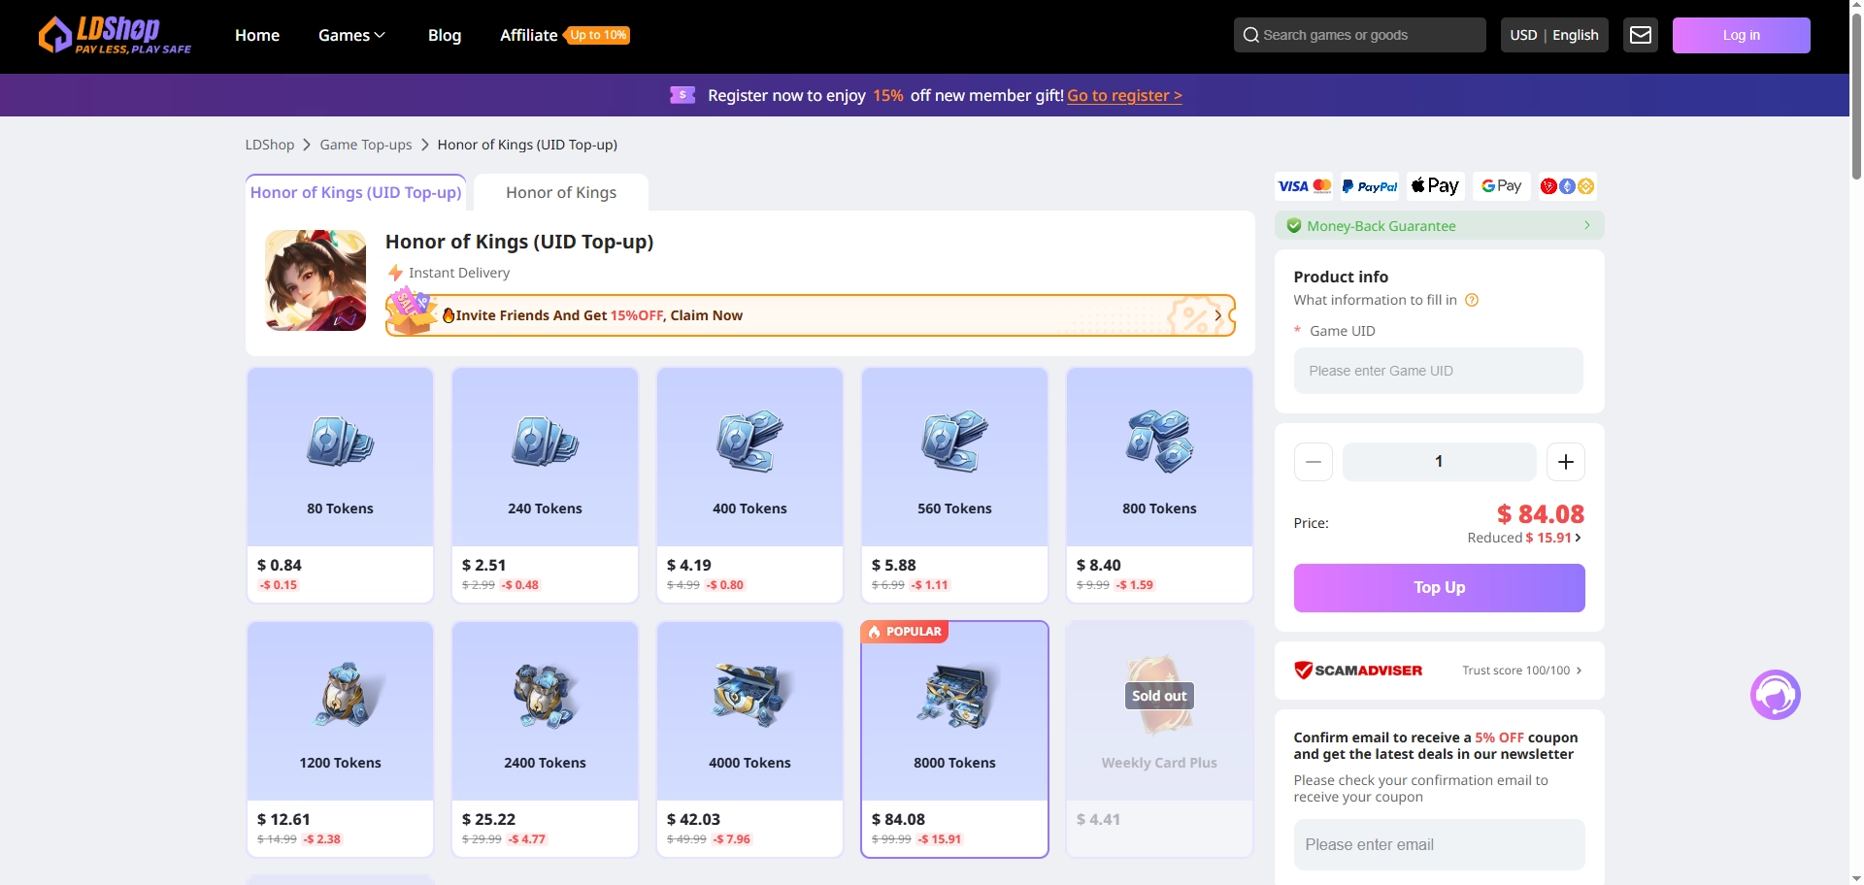Click the Instant Delivery lightning icon
This screenshot has height=885, width=1864.
coord(395,273)
